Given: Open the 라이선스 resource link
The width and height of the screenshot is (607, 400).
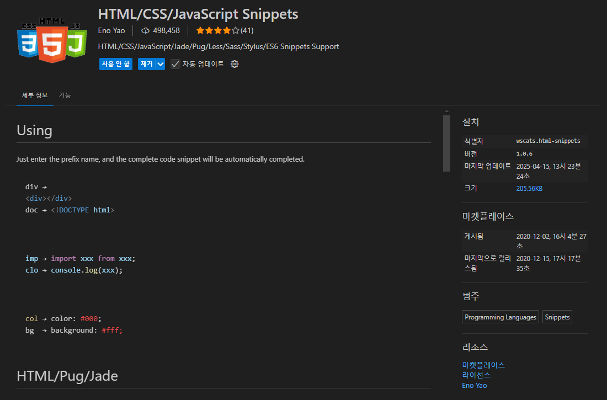Looking at the screenshot, I should click(476, 375).
